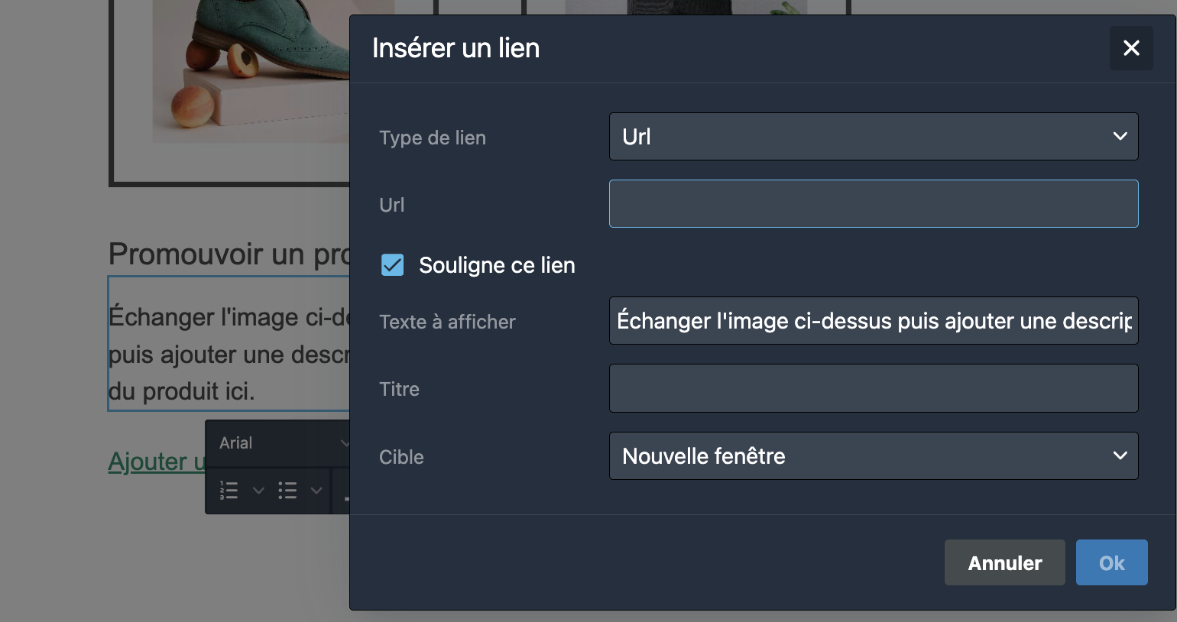1177x622 pixels.
Task: Click the numbered list icon
Action: pyautogui.click(x=229, y=491)
